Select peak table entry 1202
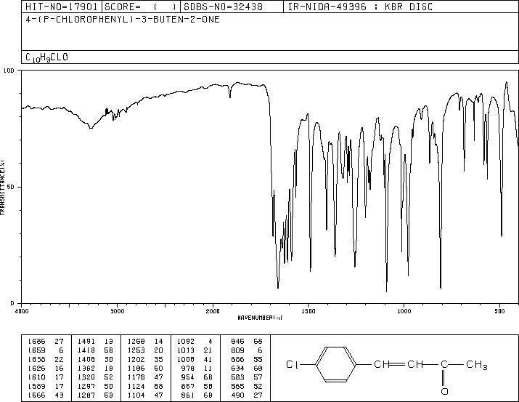Viewport: 519px width, 402px height. 145,359
